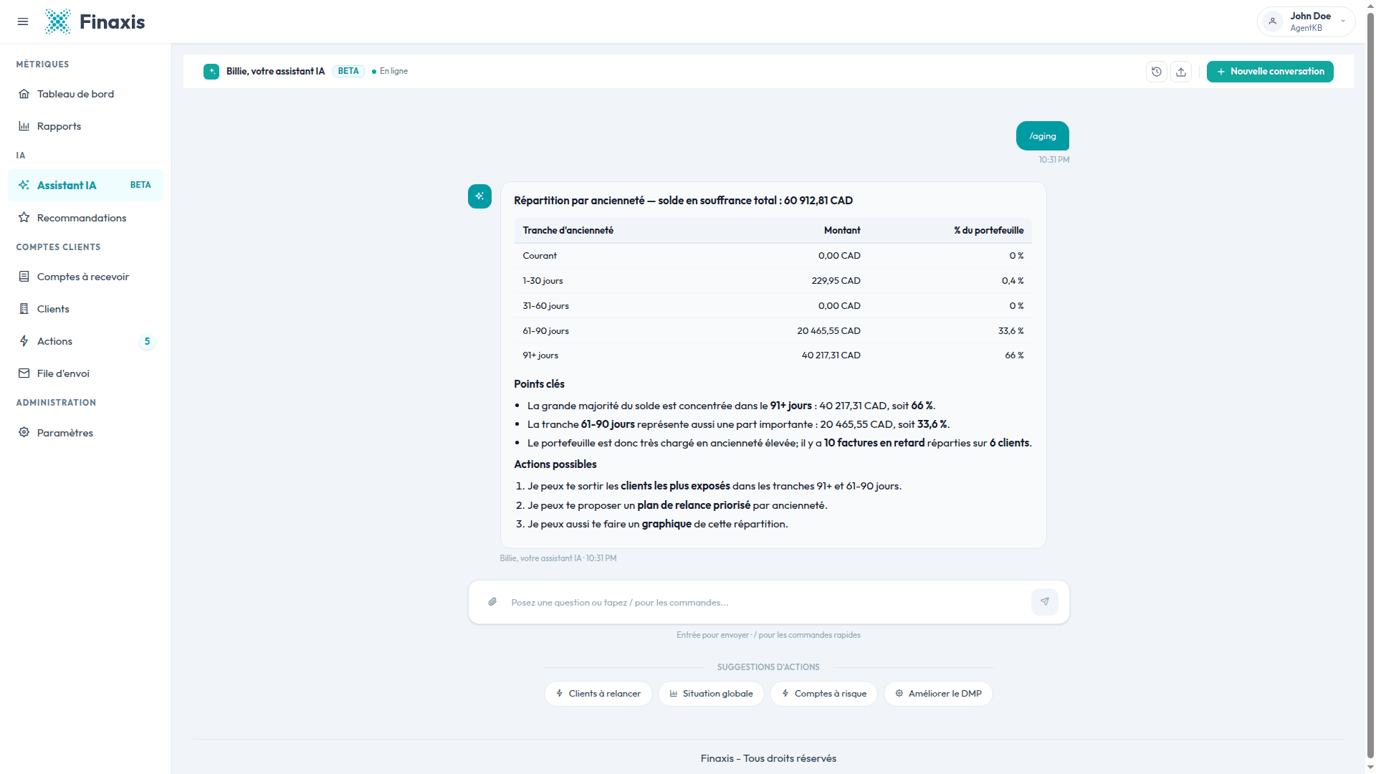Viewport: 1376px width, 774px height.
Task: Open Comptes à recevoir
Action: pyautogui.click(x=85, y=277)
